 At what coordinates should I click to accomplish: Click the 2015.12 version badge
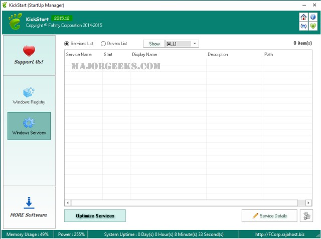(62, 18)
